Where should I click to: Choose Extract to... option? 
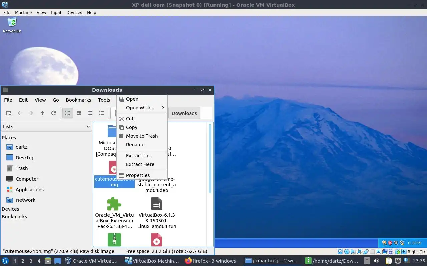coord(142,156)
